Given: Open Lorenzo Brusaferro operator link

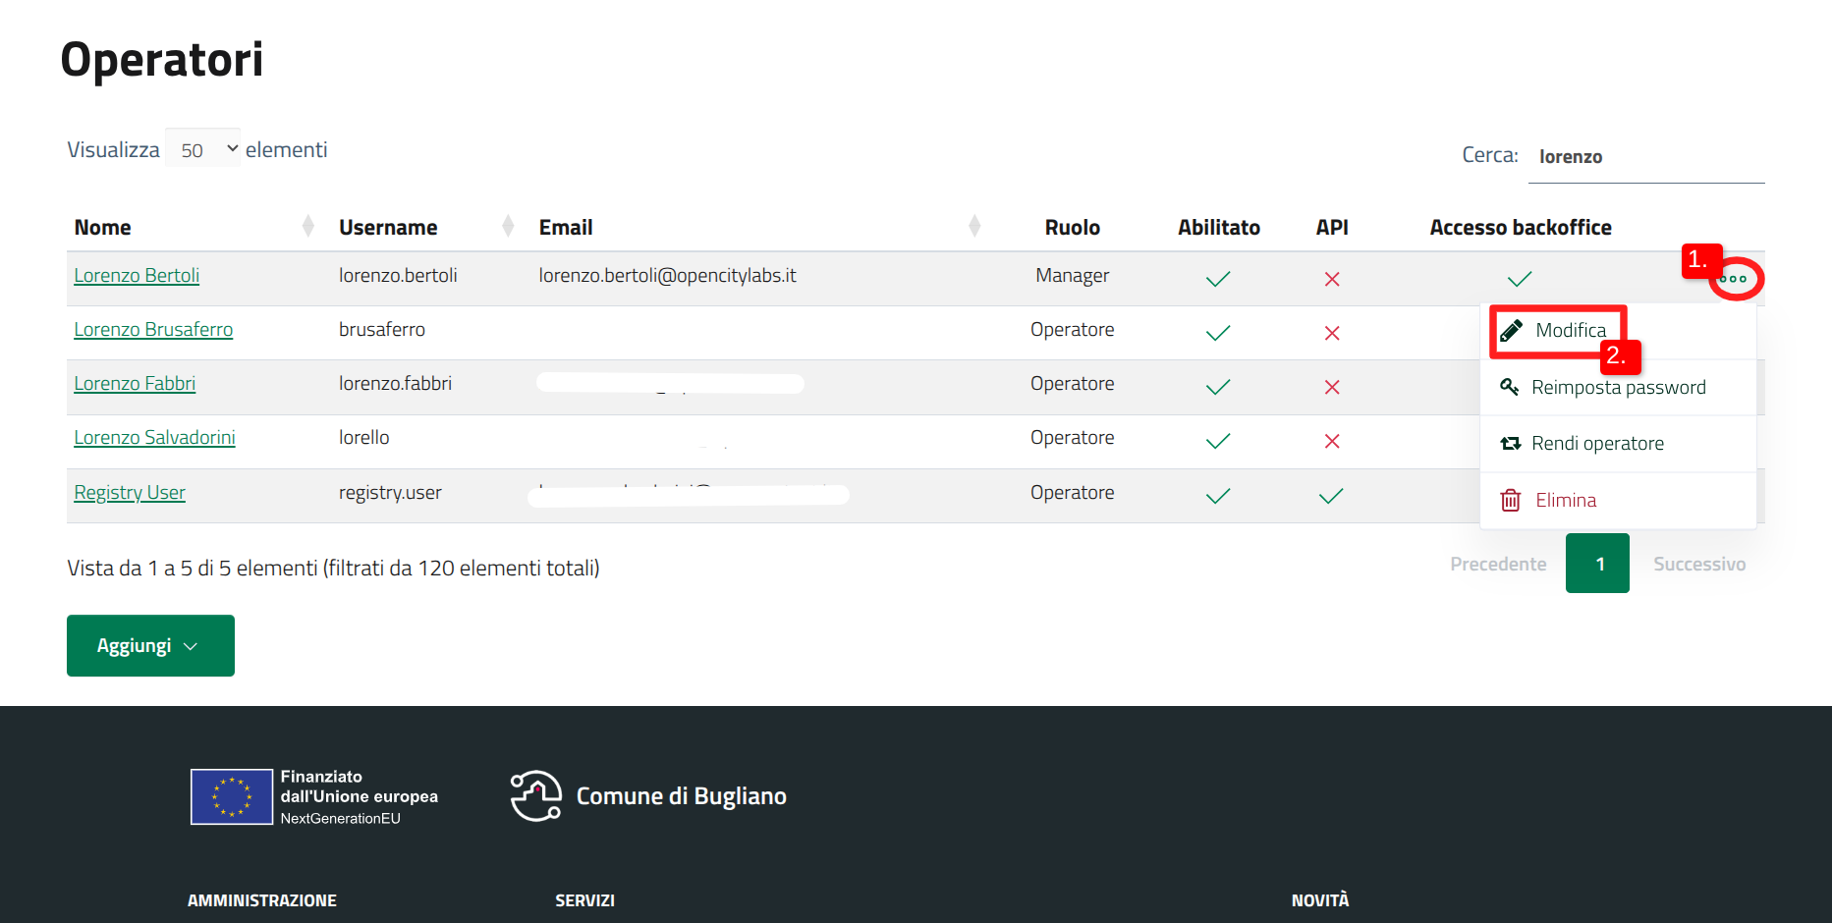Looking at the screenshot, I should coord(153,329).
